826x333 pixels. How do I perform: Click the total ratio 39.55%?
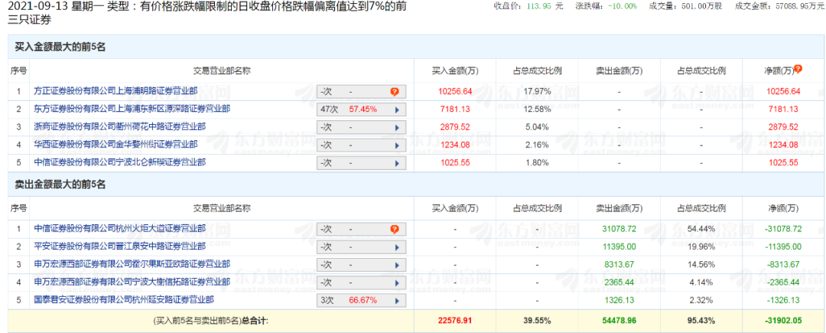[538, 320]
